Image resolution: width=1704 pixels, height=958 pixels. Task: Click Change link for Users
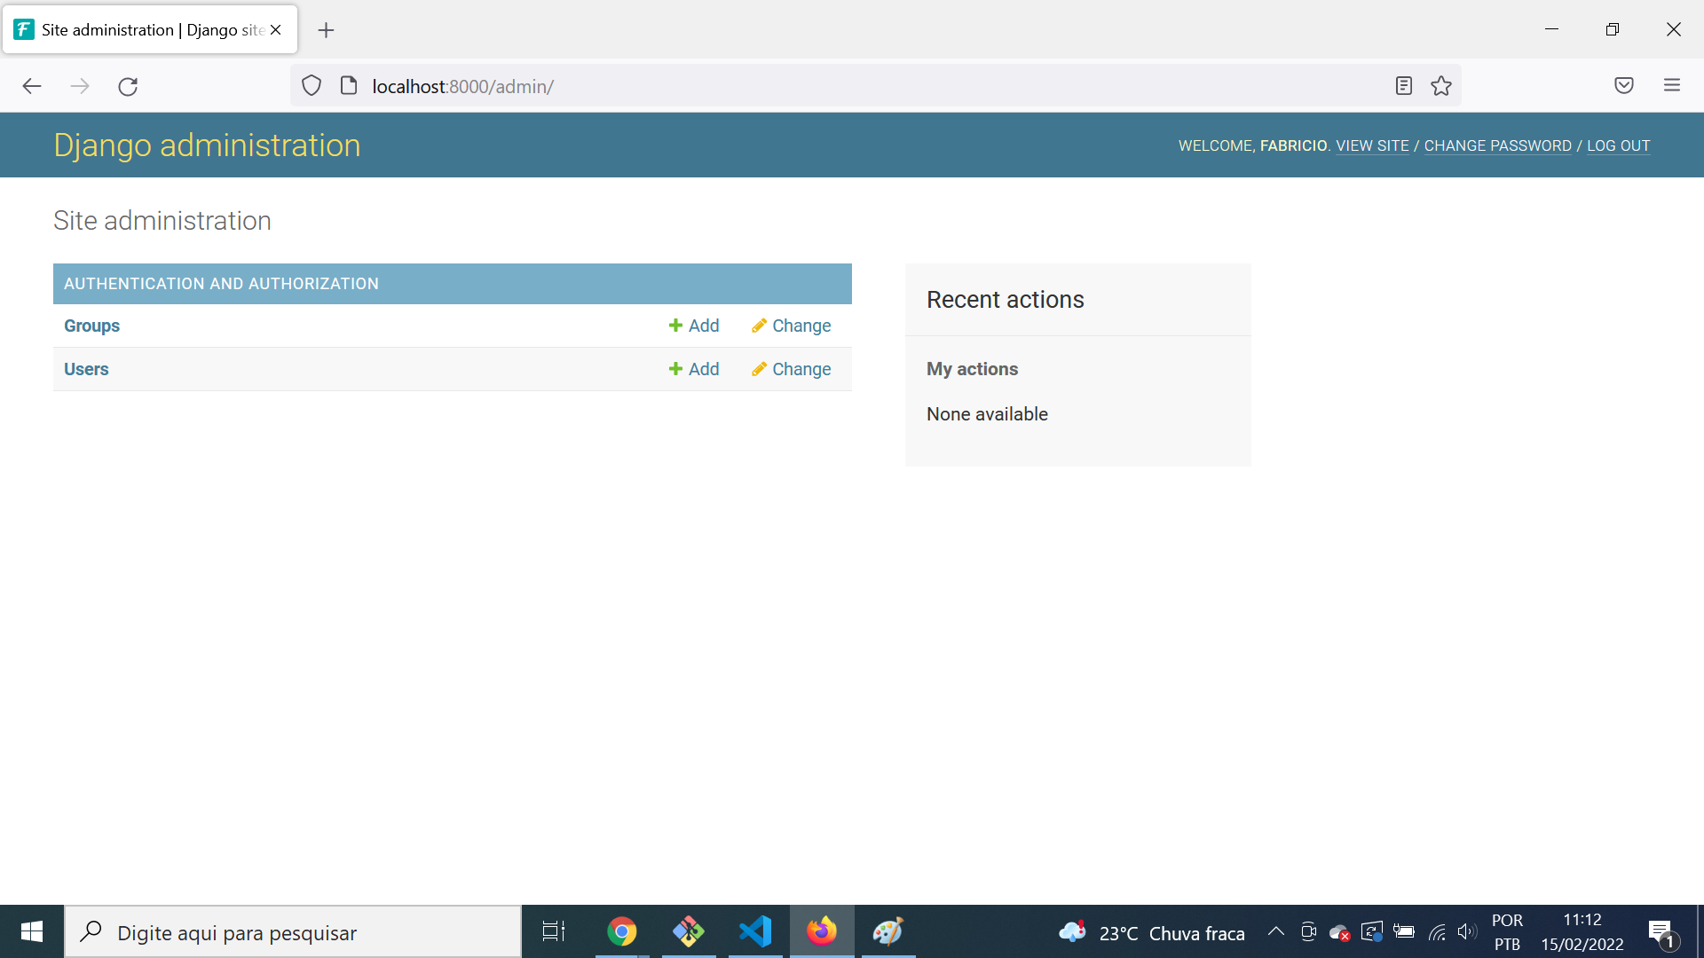coord(791,369)
